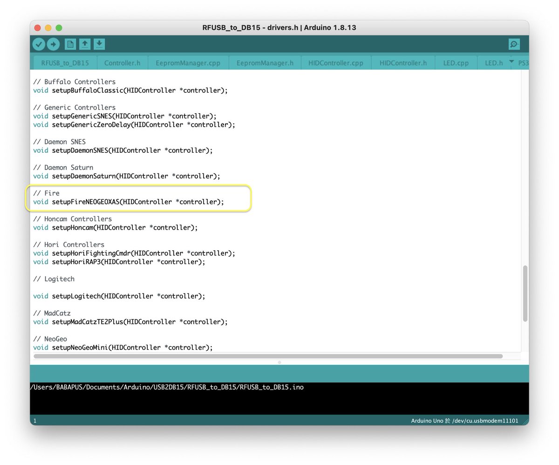559x465 pixels.
Task: Switch to the LED.cpp tab
Action: [x=456, y=63]
